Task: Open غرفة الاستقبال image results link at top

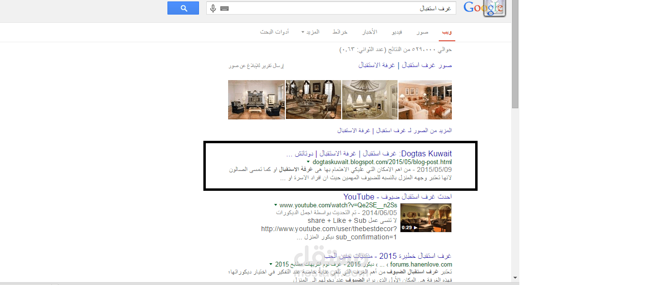Action: pyautogui.click(x=377, y=65)
